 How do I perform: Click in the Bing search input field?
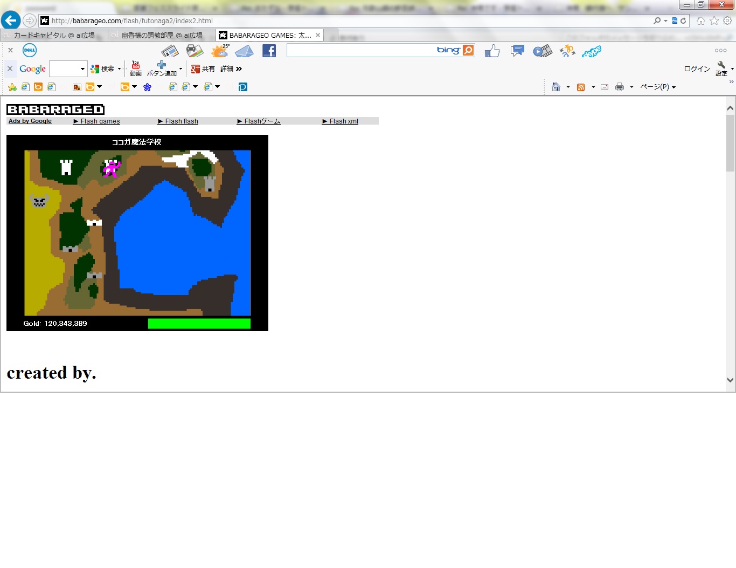(x=361, y=50)
